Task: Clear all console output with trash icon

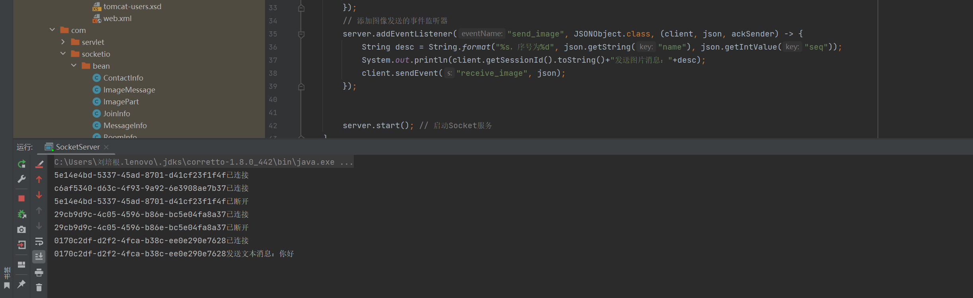Action: coord(39,287)
